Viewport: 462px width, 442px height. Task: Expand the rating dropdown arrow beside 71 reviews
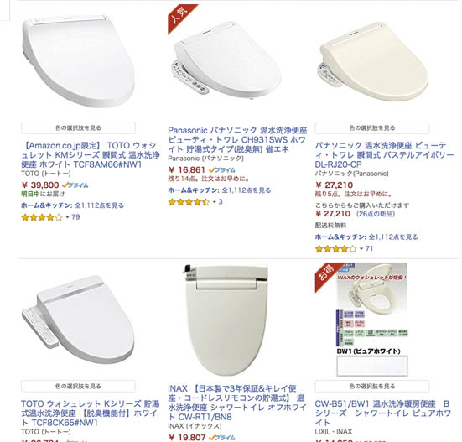click(x=361, y=249)
